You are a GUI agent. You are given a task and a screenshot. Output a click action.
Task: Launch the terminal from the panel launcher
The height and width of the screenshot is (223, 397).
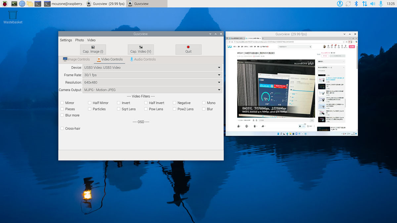click(14, 4)
